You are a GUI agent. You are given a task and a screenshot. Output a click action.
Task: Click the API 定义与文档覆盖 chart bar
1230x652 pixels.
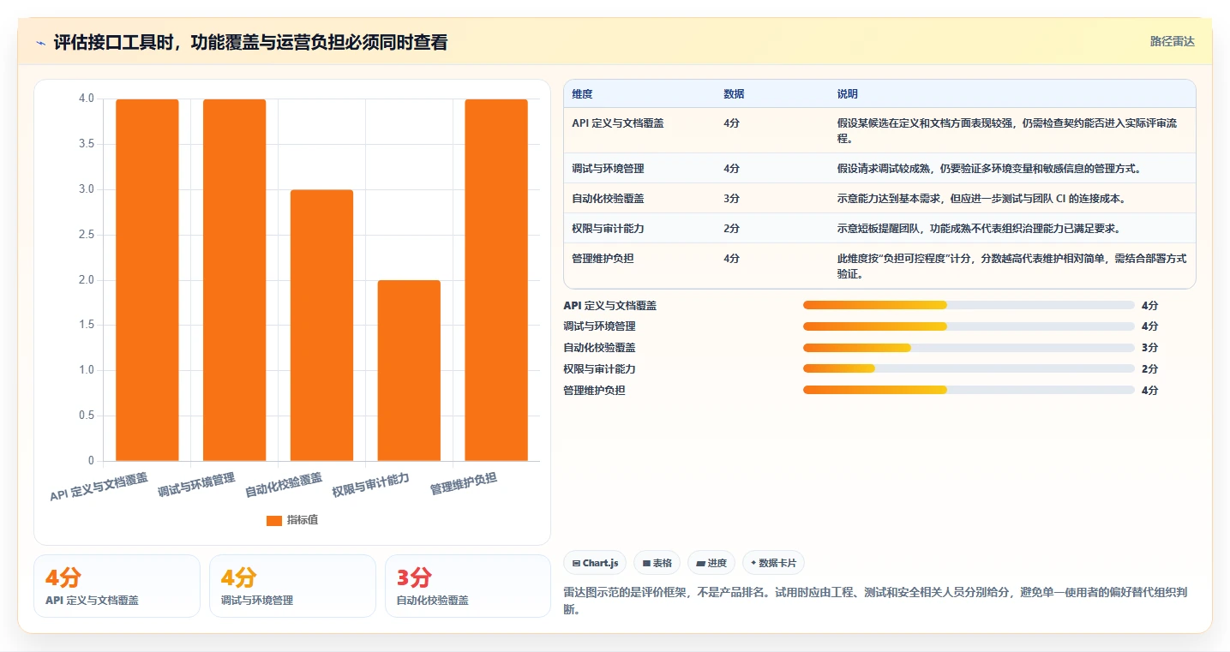coord(147,280)
